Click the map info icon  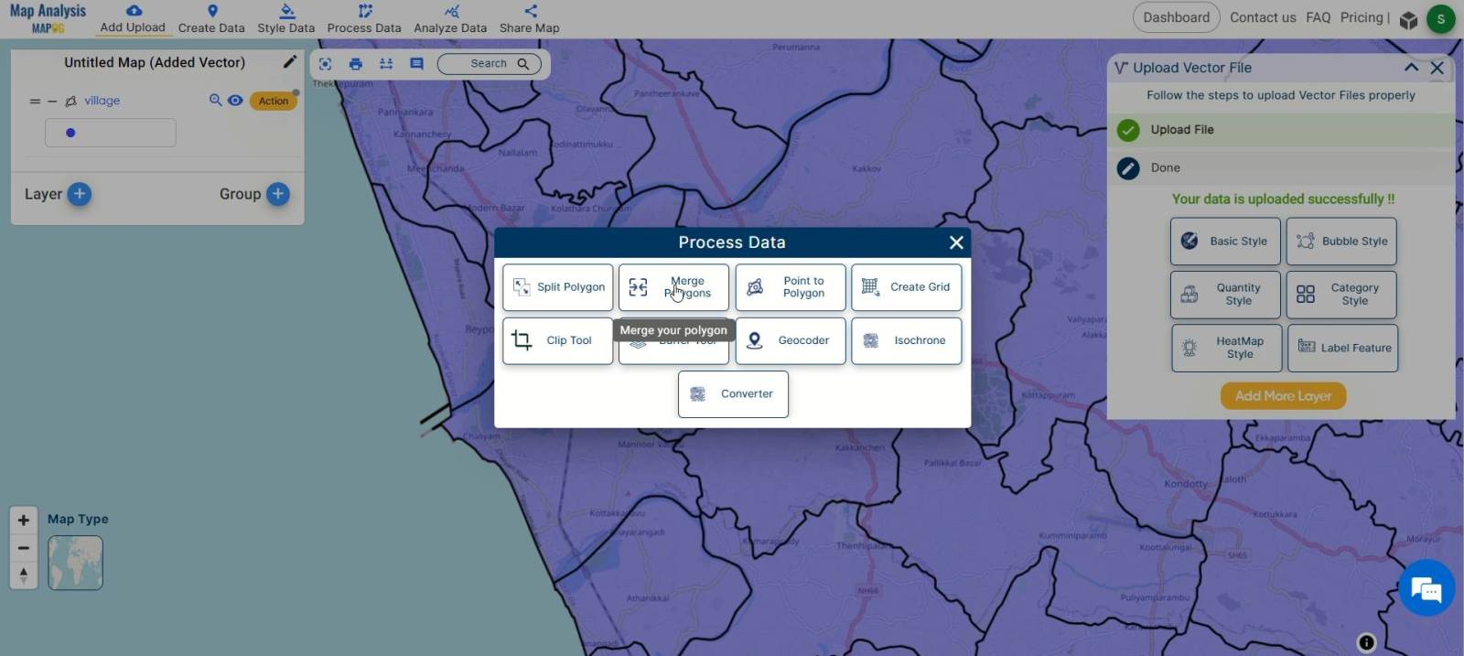point(1367,642)
